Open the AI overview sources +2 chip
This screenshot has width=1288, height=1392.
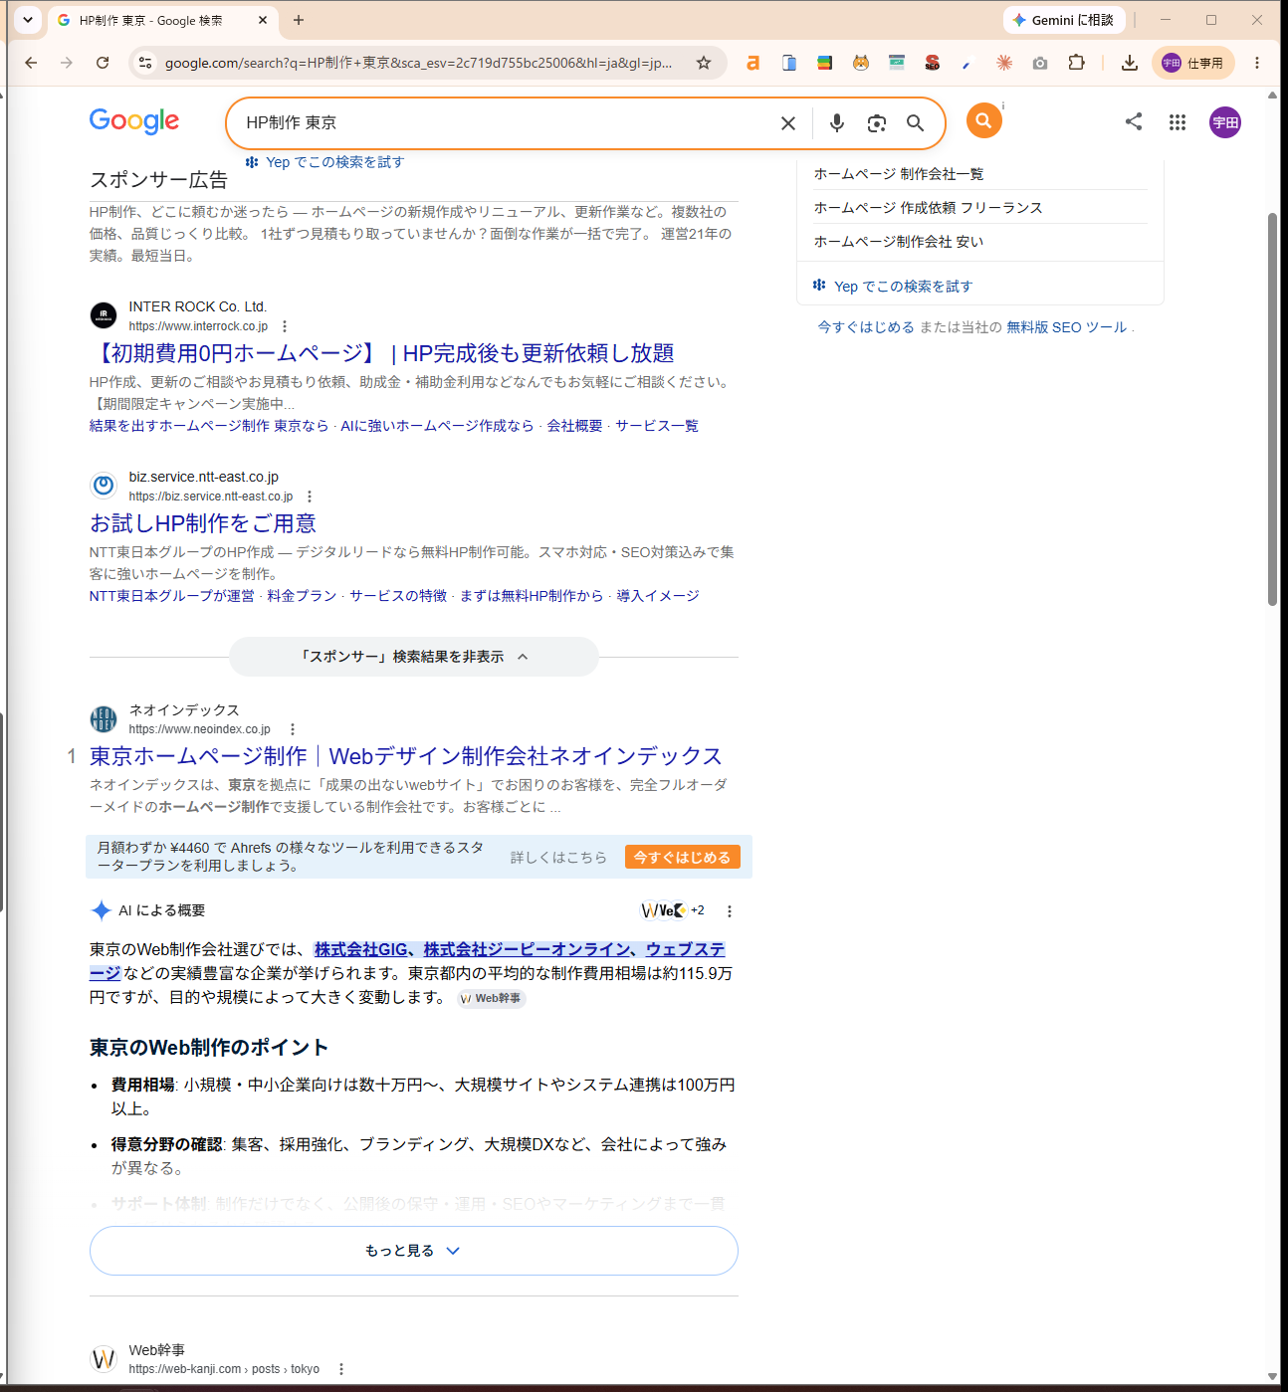click(673, 910)
